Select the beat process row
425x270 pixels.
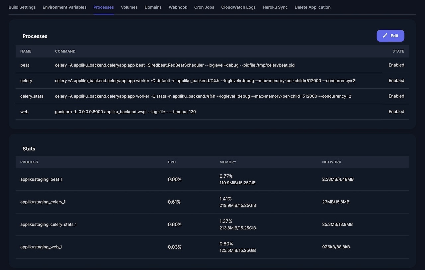click(x=212, y=65)
